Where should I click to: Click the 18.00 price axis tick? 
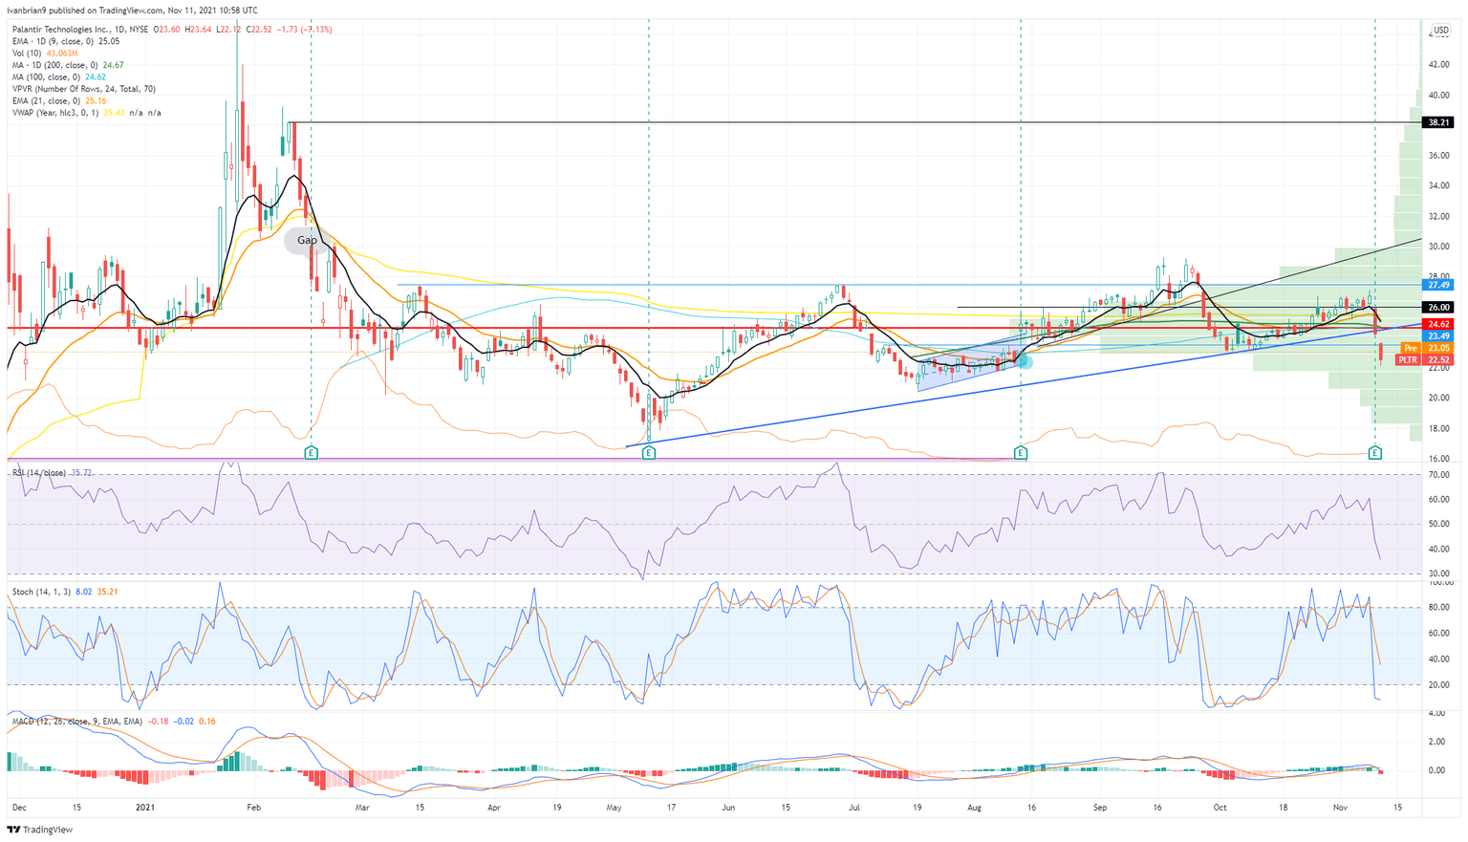tap(1438, 428)
